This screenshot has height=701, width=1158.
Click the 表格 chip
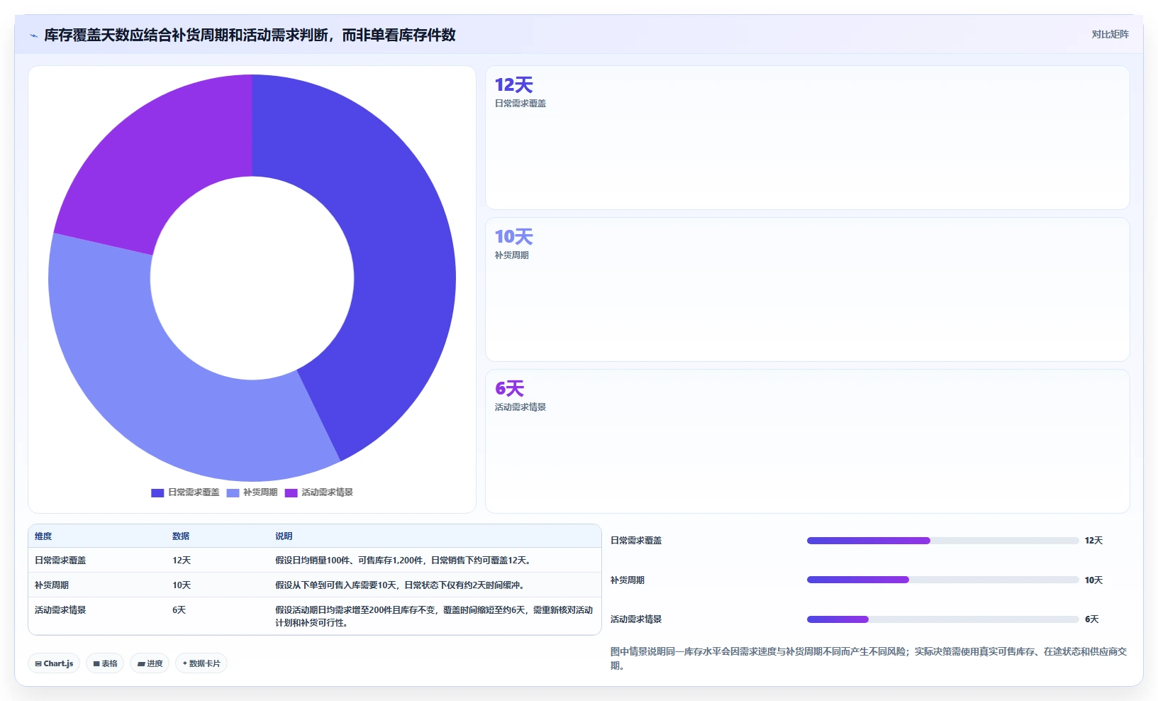coord(105,663)
